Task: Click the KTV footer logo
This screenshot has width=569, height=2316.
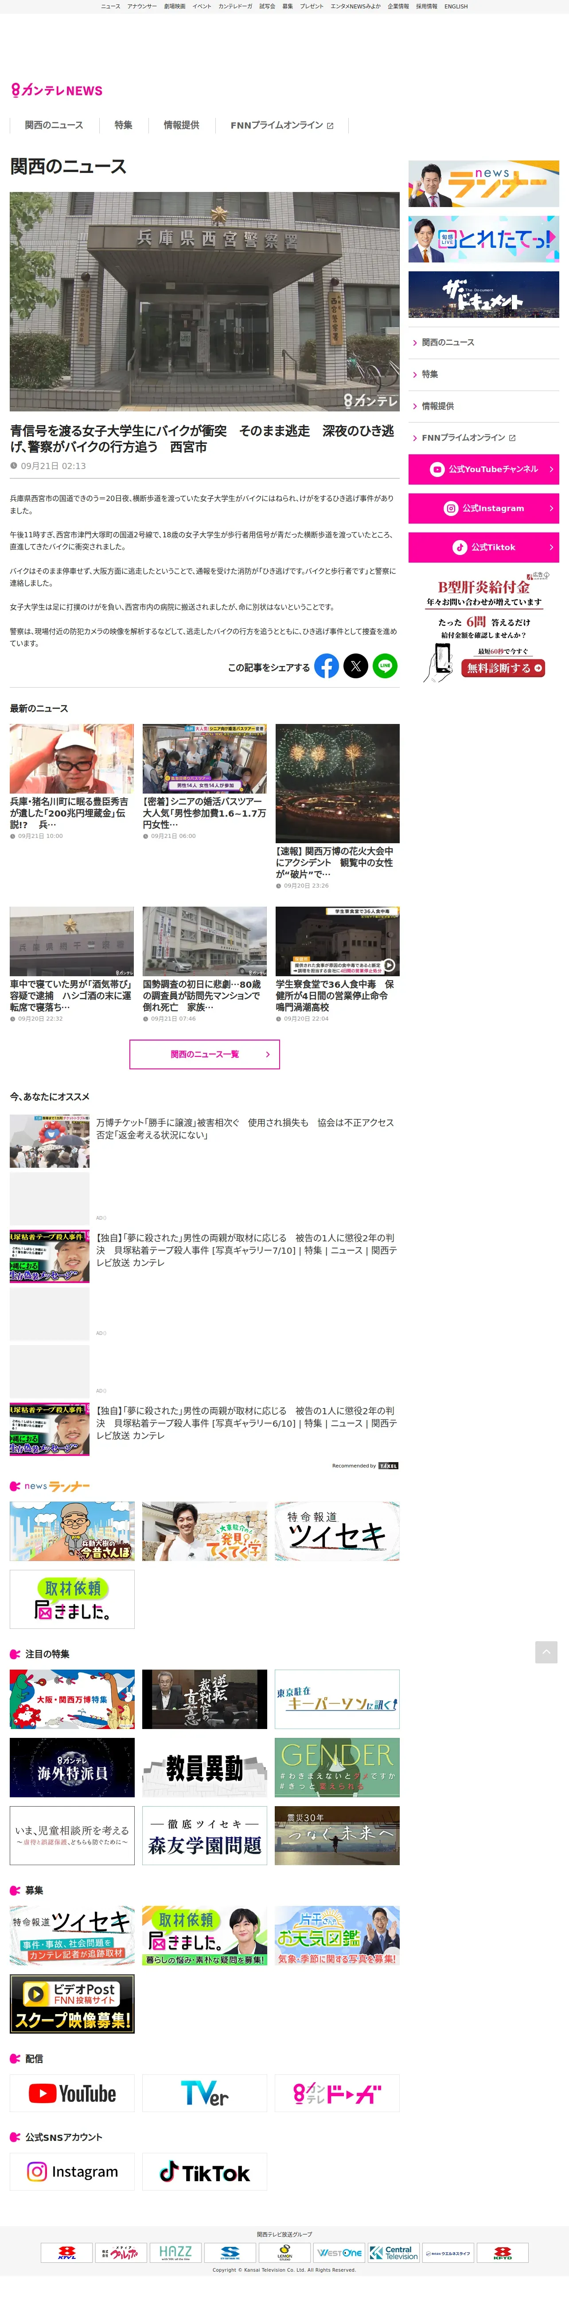Action: [x=66, y=2252]
